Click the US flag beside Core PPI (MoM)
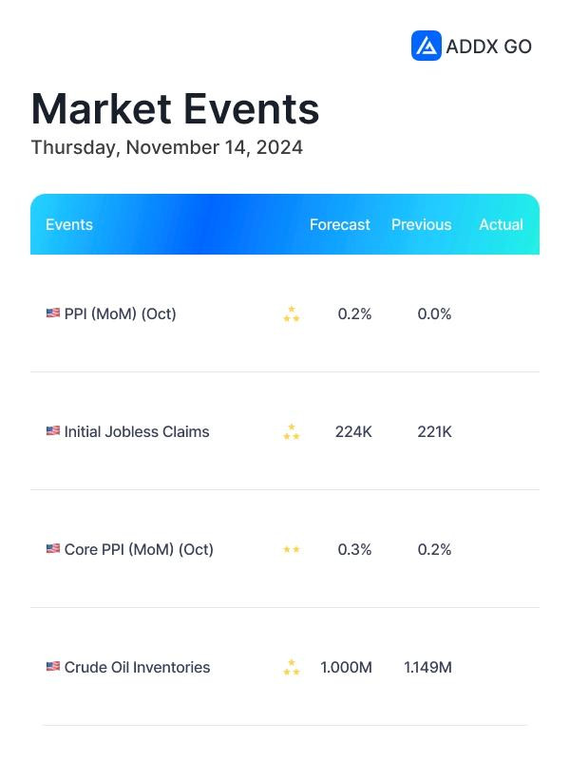 [53, 549]
